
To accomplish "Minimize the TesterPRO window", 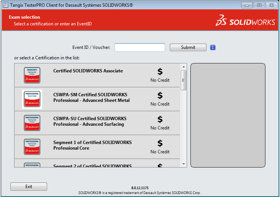I will click(x=247, y=5).
